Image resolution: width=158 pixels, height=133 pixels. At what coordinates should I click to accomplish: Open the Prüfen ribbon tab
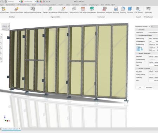pos(61,5)
